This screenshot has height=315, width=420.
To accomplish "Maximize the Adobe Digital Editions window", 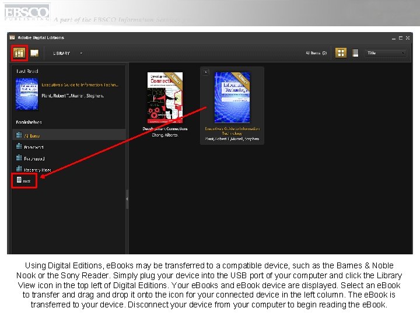I will 401,38.
